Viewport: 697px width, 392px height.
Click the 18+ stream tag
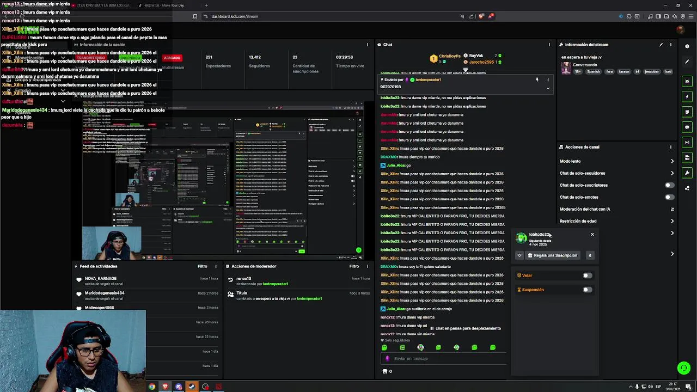(578, 72)
